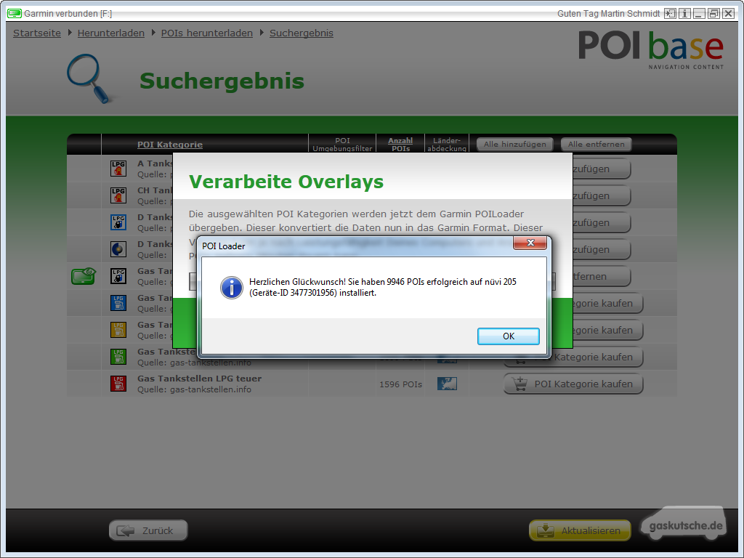744x558 pixels.
Task: Click the source line under Gas Tankstellen LPG teuer
Action: click(x=194, y=389)
